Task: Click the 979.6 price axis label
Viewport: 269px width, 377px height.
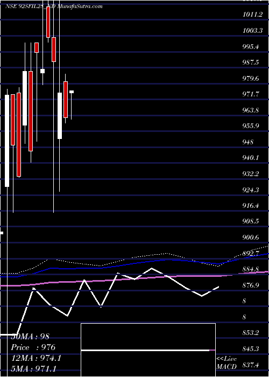Action: point(251,79)
